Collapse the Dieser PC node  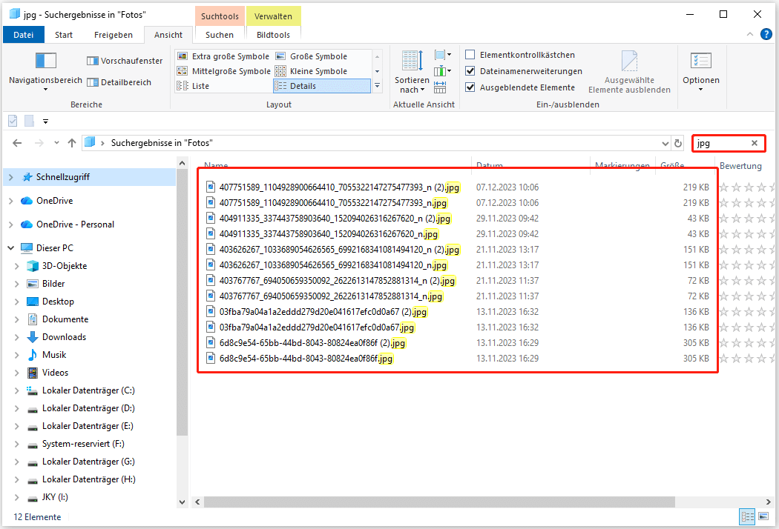[x=11, y=248]
